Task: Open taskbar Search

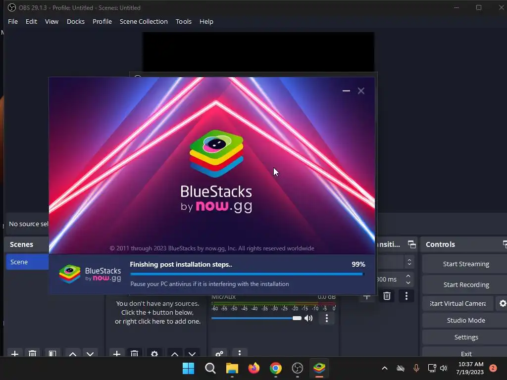Action: tap(210, 368)
